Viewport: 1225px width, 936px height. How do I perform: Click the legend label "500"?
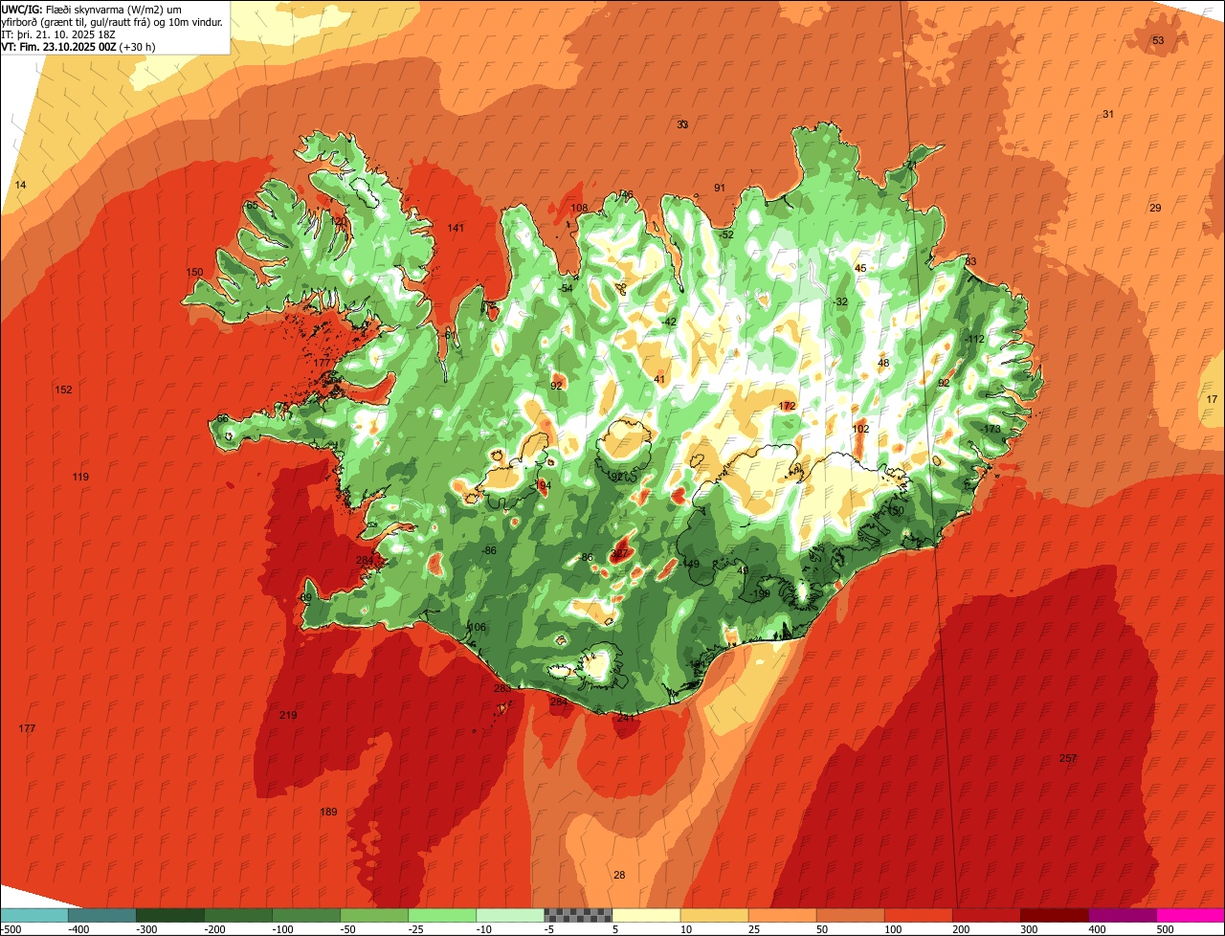(x=1165, y=929)
